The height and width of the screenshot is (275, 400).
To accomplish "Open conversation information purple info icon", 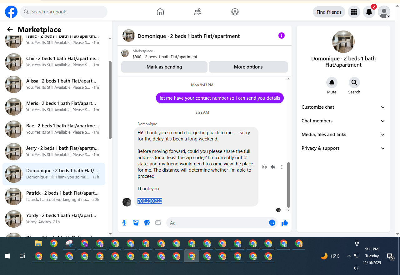I will tap(282, 36).
